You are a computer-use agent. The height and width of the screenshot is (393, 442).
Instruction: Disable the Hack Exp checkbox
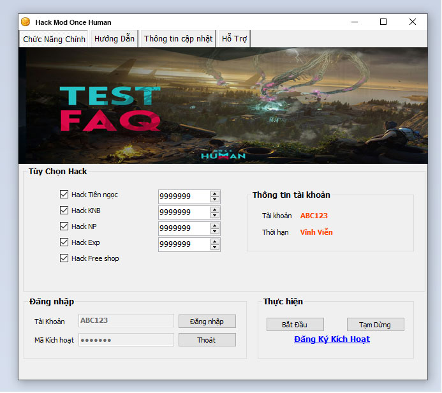[x=64, y=242]
